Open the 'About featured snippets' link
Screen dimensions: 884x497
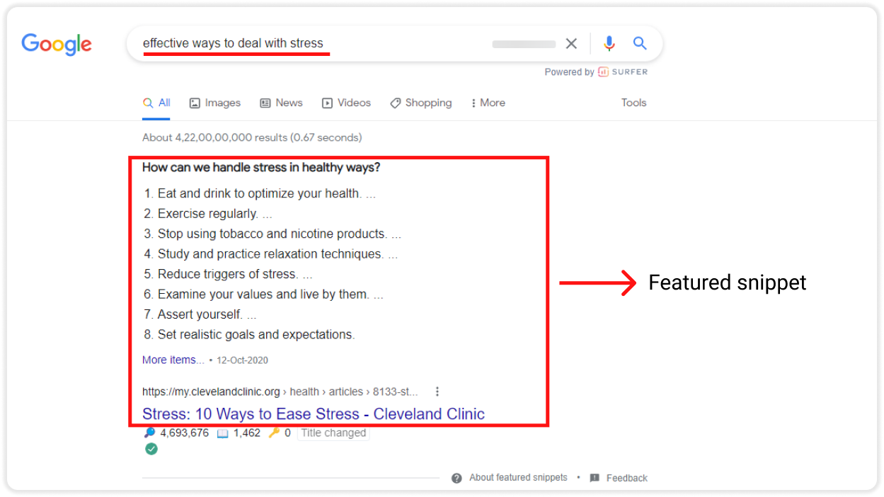tap(518, 478)
